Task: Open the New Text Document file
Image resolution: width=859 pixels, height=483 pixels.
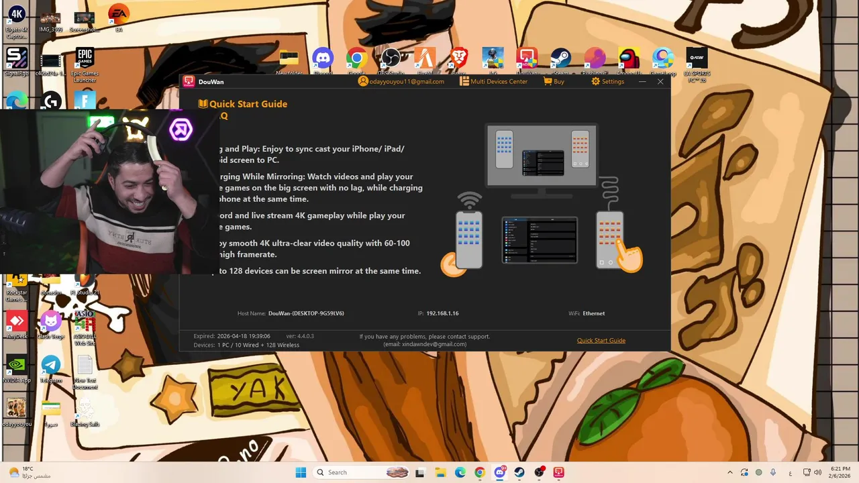Action: coord(85,372)
